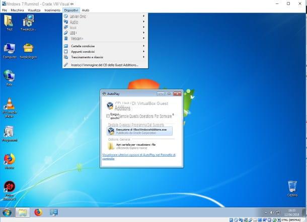Close the open Dispositivi menu
Screen dimensions: 307x222
tap(71, 10)
